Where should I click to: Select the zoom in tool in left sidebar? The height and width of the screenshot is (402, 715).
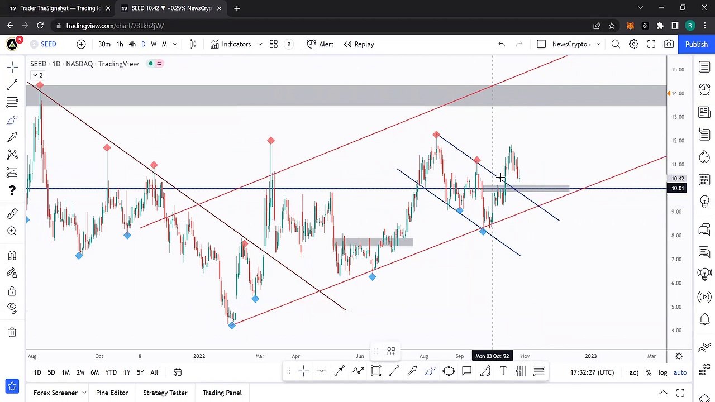(12, 231)
